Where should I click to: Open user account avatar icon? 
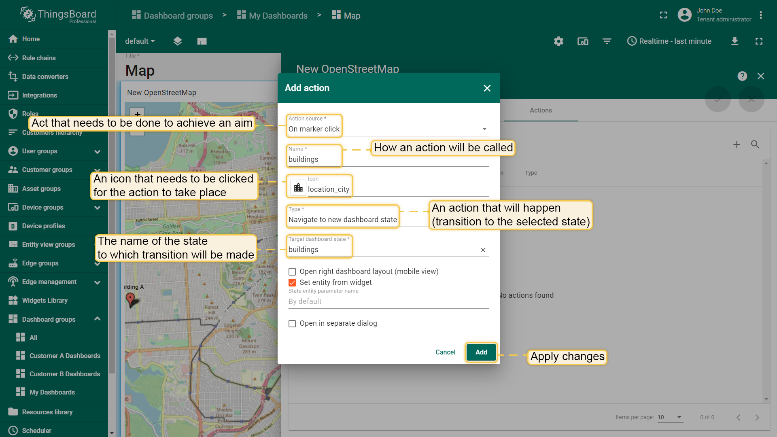684,15
